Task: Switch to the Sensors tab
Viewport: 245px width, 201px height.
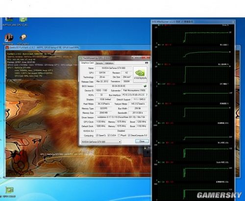Action: (99, 63)
